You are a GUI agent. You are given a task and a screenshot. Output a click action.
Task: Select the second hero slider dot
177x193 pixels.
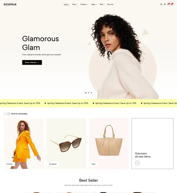point(88,93)
